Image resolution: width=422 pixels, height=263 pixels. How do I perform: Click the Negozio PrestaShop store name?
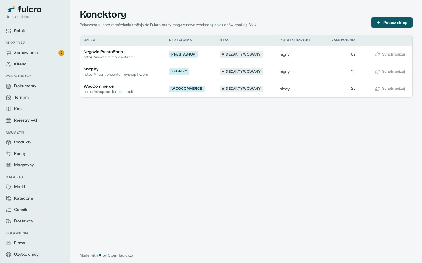(x=103, y=52)
